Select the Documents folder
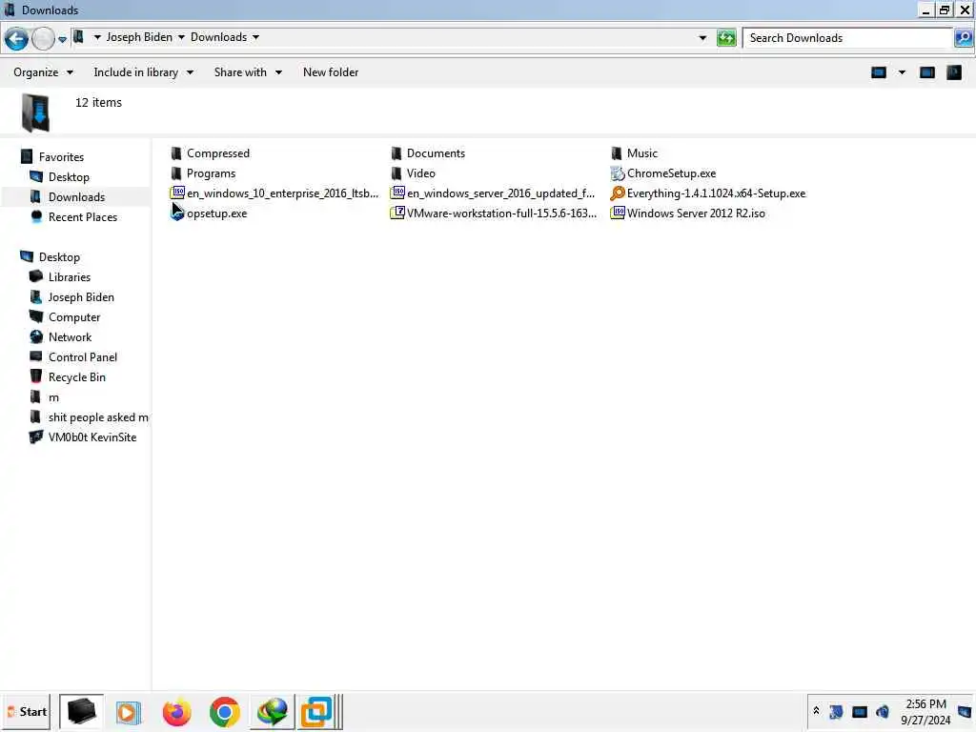This screenshot has height=732, width=976. pyautogui.click(x=428, y=153)
